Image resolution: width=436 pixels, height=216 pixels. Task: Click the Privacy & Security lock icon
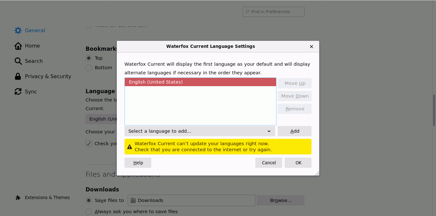[x=18, y=77]
